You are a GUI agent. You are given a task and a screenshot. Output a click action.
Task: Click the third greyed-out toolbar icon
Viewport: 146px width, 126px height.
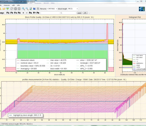point(19,9)
